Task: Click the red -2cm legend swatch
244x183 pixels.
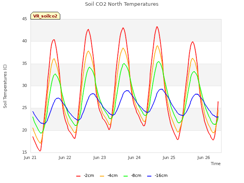Action: click(x=78, y=176)
